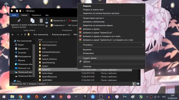Screen dimensions: 179x100
Task: Expand the Отправить submenu
Action: [x=143, y=45]
